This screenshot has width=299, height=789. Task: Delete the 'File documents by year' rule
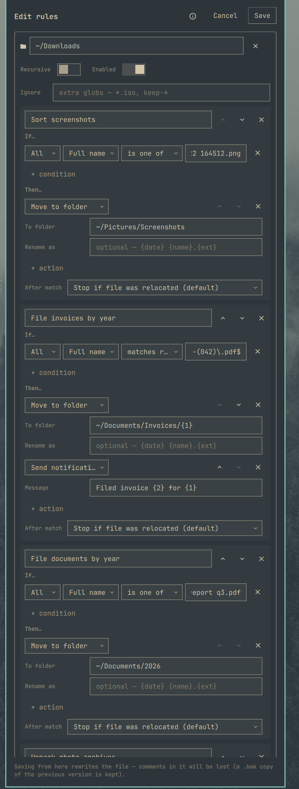click(262, 558)
